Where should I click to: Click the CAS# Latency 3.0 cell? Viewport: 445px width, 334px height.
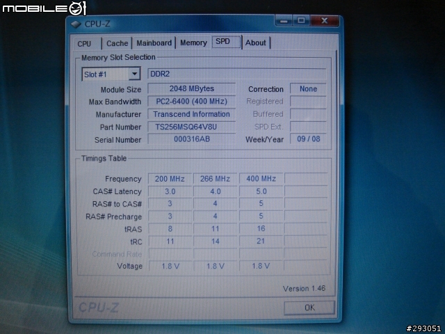pyautogui.click(x=170, y=191)
